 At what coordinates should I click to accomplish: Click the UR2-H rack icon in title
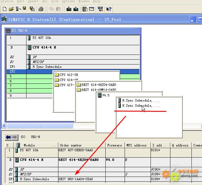8,31
